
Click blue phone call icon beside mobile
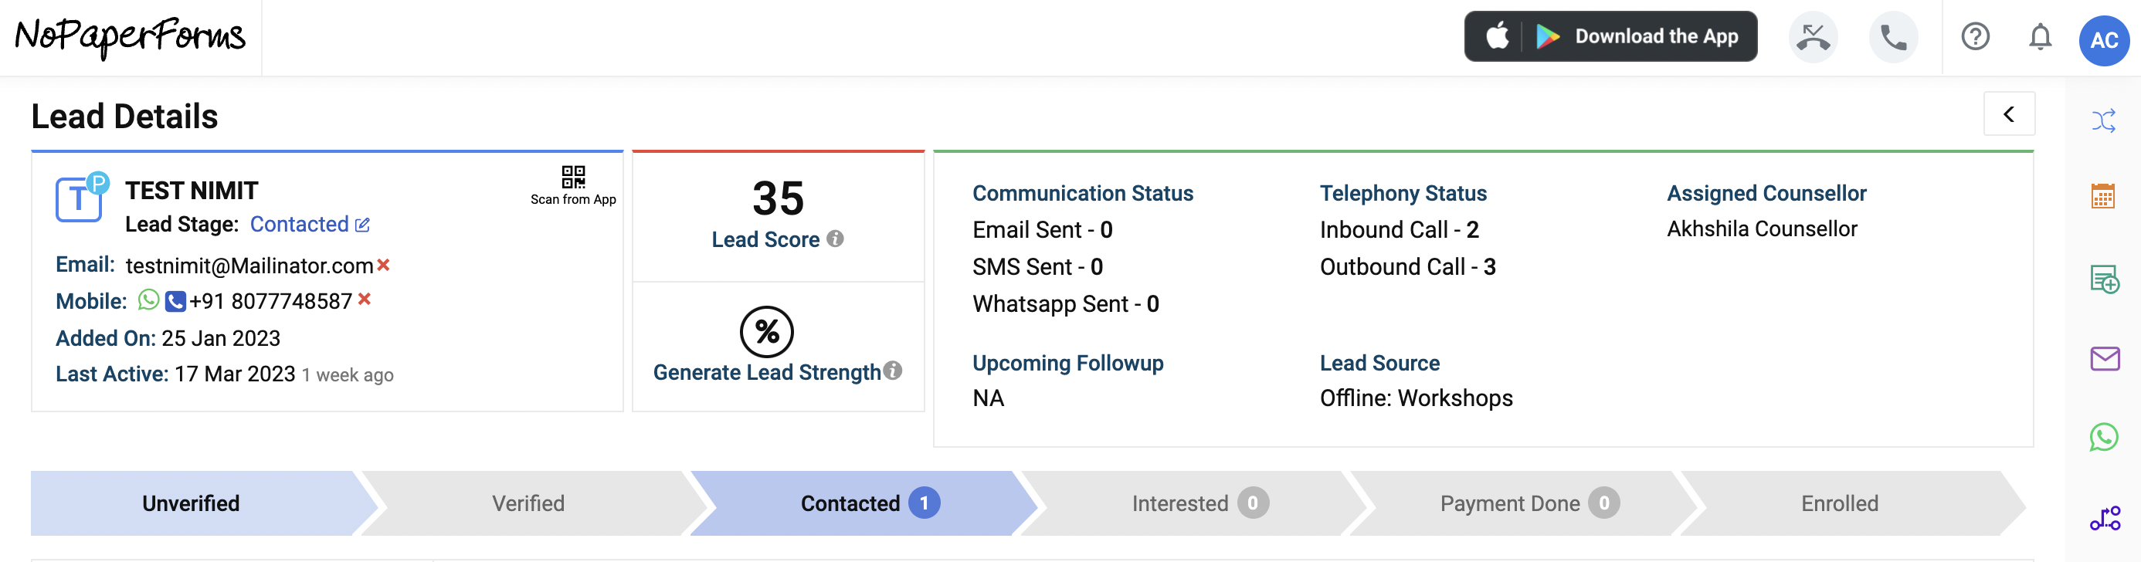pyautogui.click(x=175, y=301)
